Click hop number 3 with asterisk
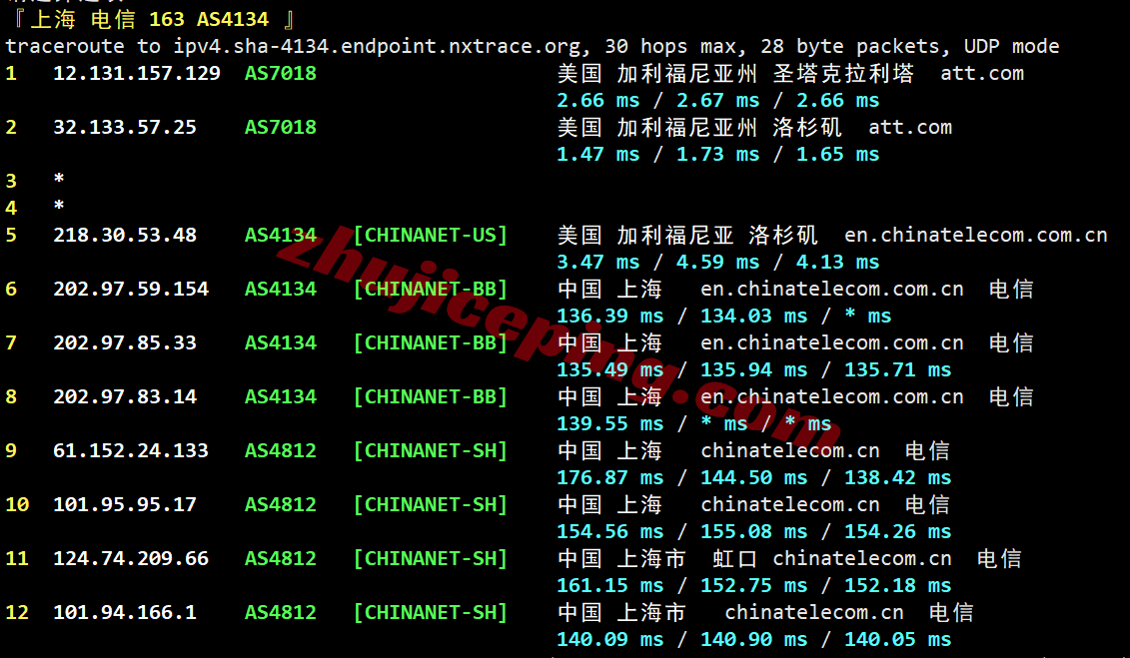Image resolution: width=1130 pixels, height=658 pixels. pyautogui.click(x=35, y=181)
